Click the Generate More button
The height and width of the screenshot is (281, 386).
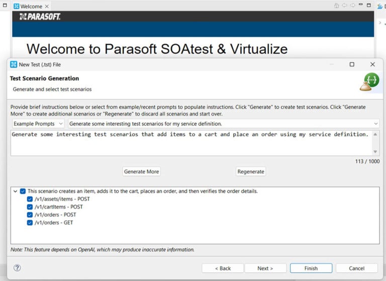click(141, 171)
